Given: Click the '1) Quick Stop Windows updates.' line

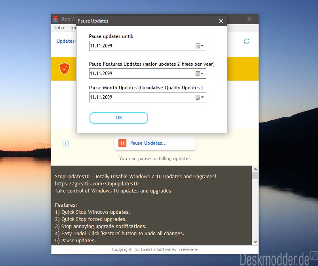Looking at the screenshot, I should pos(93,212).
